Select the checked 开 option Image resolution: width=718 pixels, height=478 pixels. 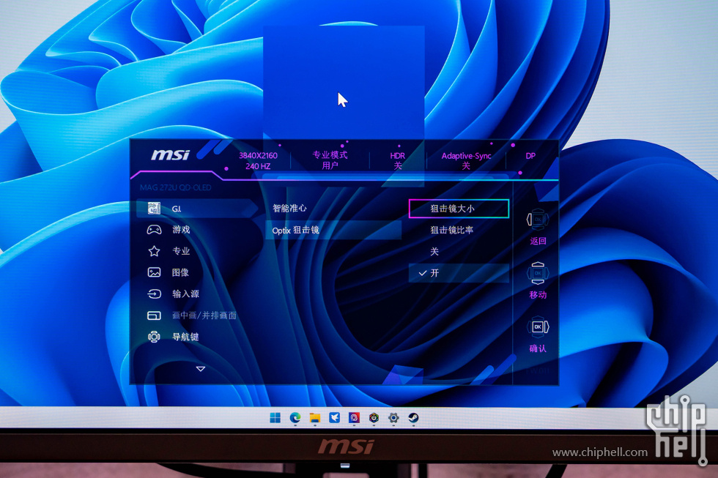459,273
